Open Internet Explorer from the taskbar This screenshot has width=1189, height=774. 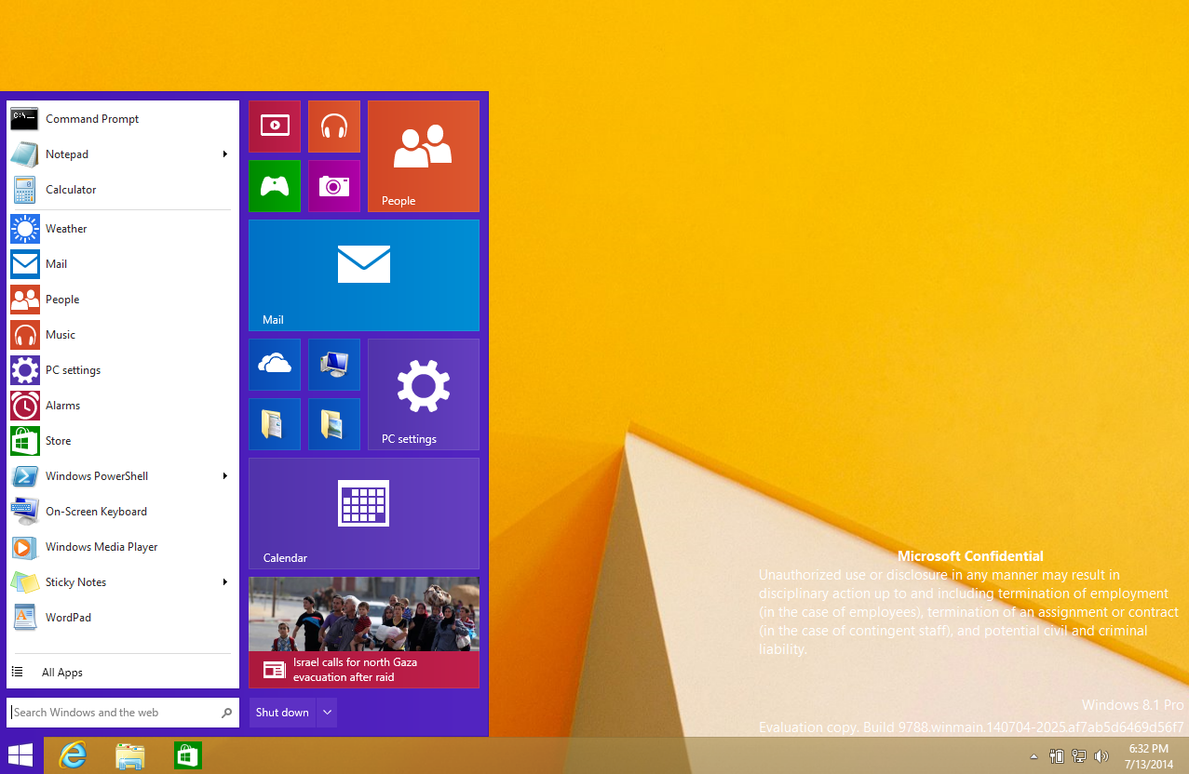tap(73, 755)
